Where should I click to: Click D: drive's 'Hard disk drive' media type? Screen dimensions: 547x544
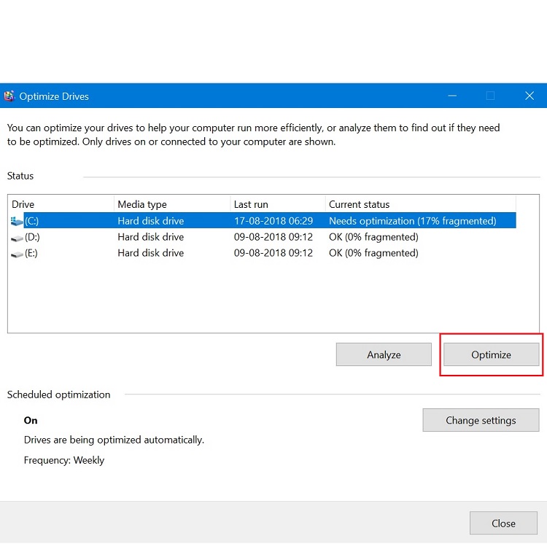point(151,237)
